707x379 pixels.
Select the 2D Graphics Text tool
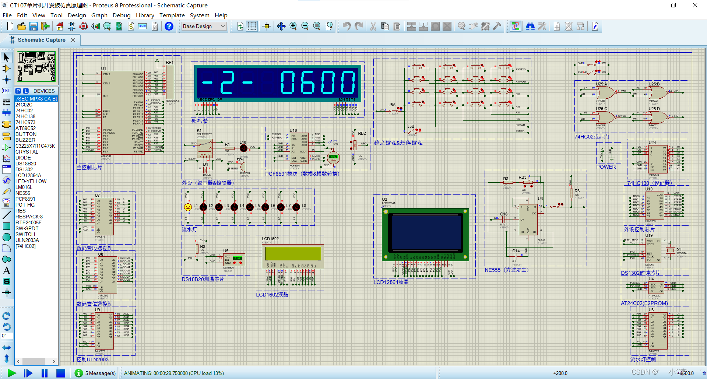[7, 271]
